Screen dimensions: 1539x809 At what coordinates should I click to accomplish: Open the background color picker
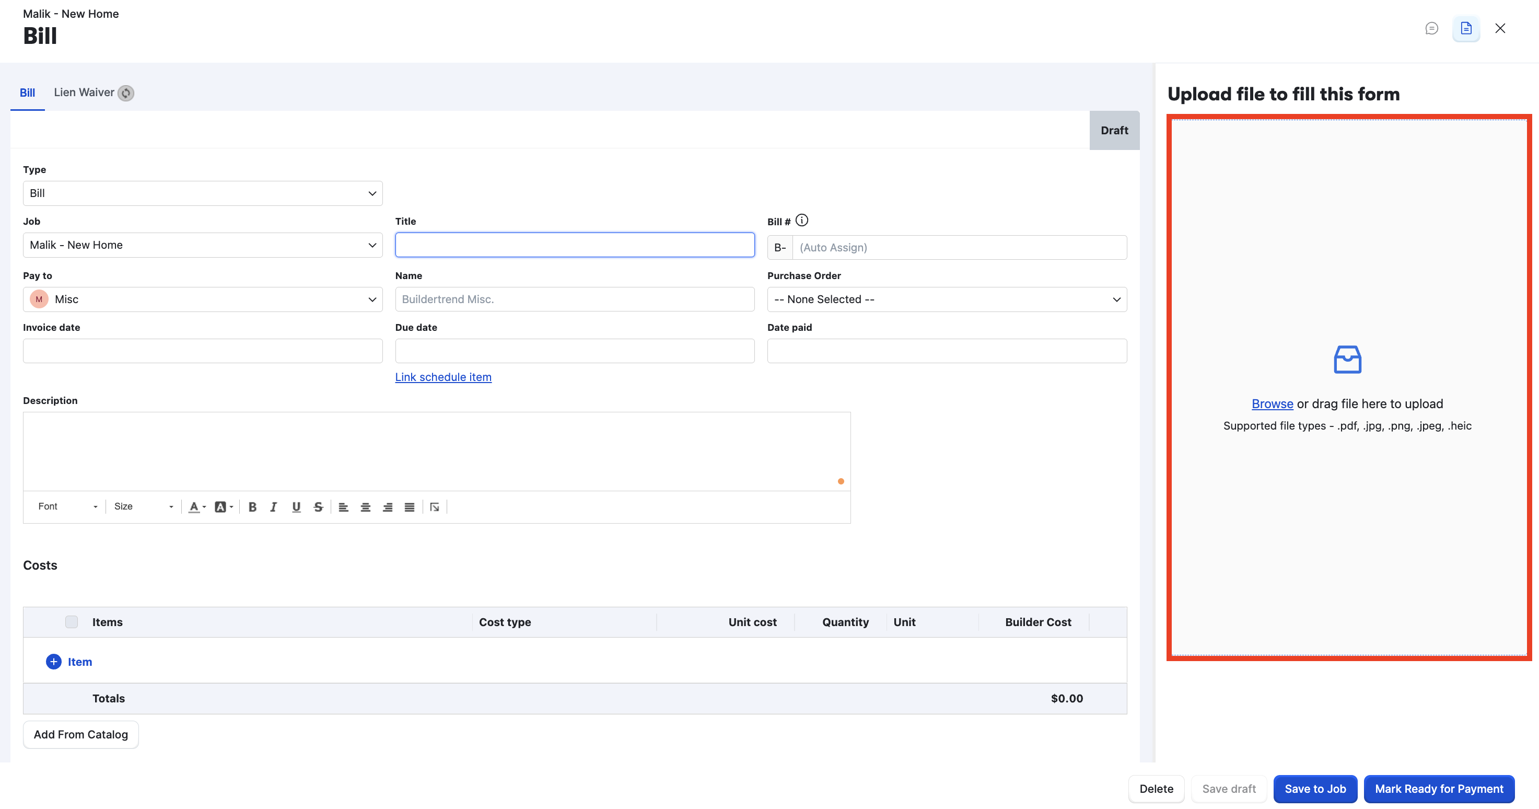click(224, 507)
